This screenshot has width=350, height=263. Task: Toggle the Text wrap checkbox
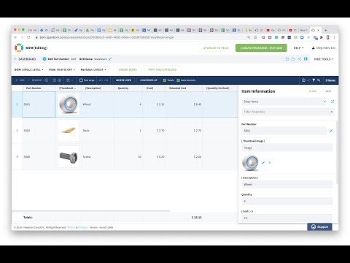(x=81, y=80)
